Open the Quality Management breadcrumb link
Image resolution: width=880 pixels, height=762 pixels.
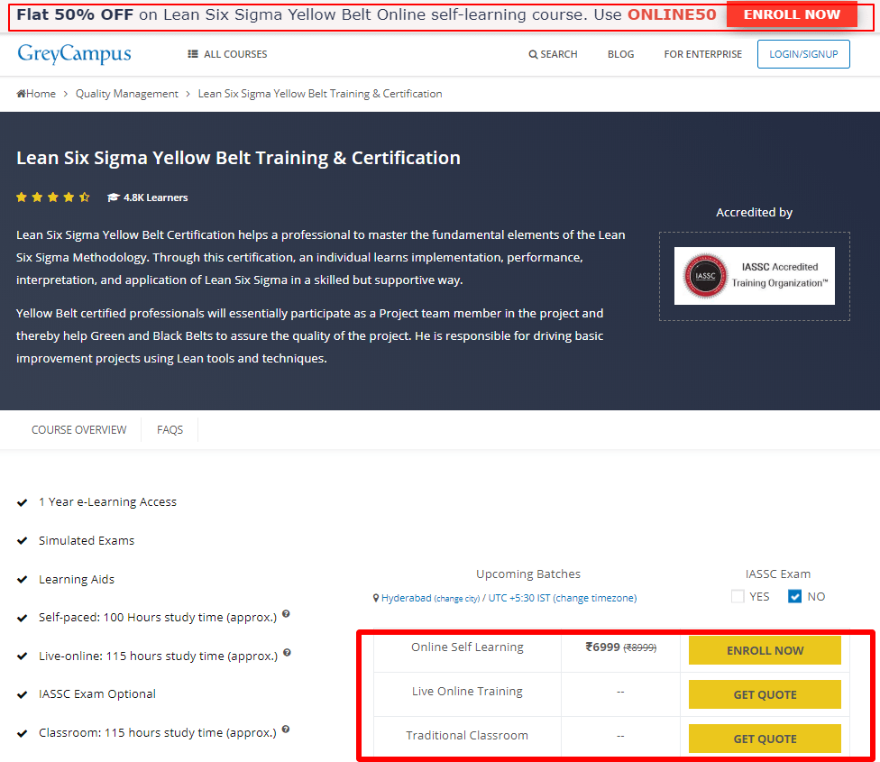[x=127, y=94]
